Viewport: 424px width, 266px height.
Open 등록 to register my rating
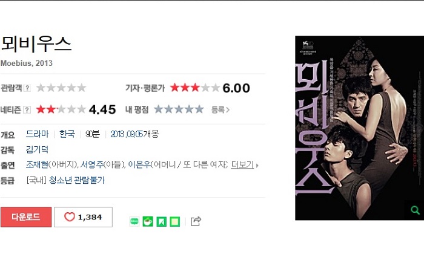point(220,110)
